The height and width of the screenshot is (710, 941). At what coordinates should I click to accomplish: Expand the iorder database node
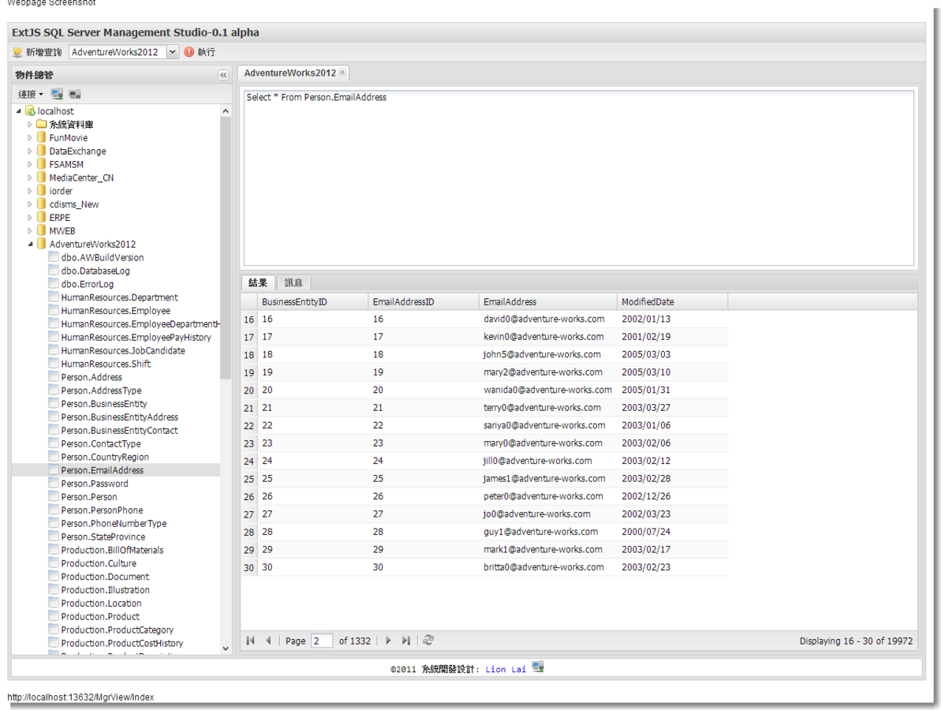click(x=30, y=191)
